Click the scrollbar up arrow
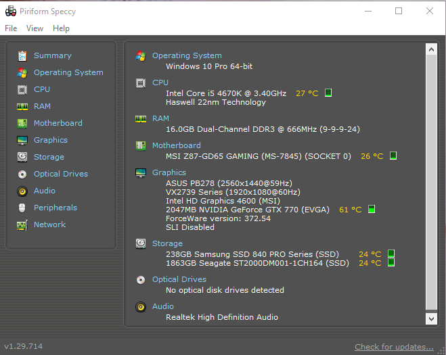This screenshot has width=446, height=355. tap(431, 49)
